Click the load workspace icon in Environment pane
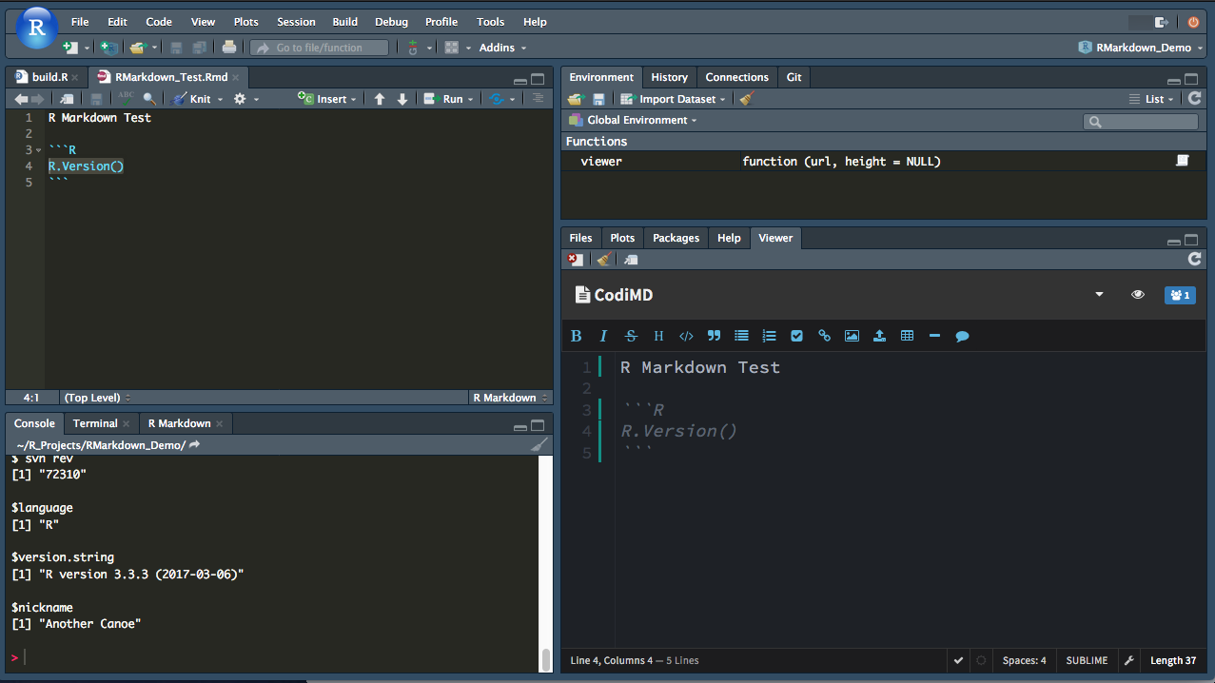The width and height of the screenshot is (1215, 683). (x=575, y=99)
